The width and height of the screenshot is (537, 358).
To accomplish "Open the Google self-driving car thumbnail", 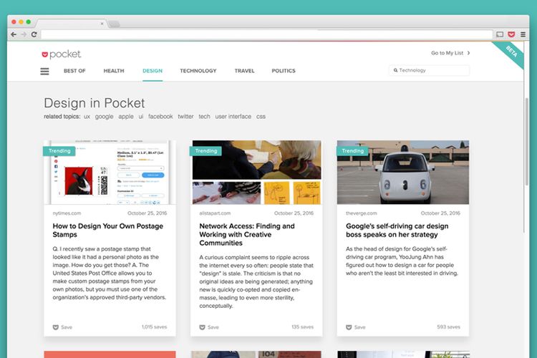I will click(x=403, y=173).
